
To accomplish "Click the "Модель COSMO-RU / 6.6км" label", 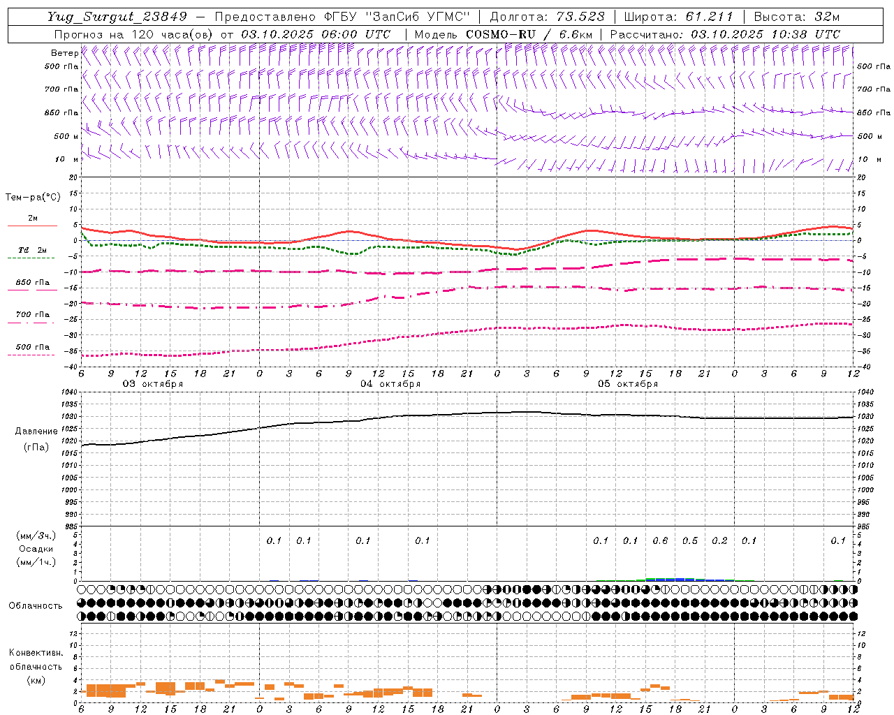I will point(504,34).
